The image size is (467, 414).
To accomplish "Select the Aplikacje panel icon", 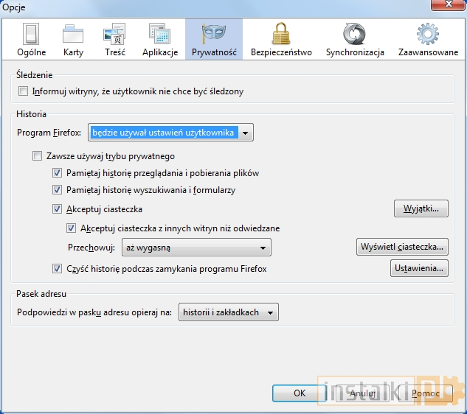I will (160, 34).
